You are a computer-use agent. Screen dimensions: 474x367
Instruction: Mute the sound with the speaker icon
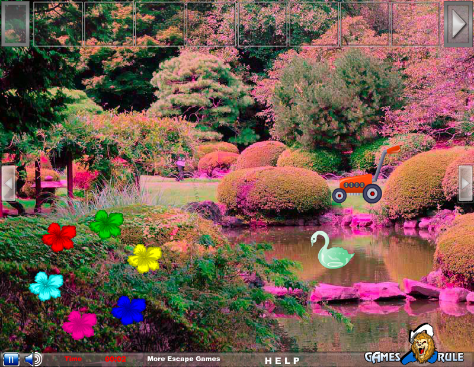(33, 359)
